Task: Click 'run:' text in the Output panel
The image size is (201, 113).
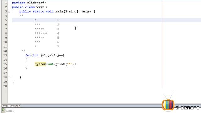Action: click(x=10, y=111)
